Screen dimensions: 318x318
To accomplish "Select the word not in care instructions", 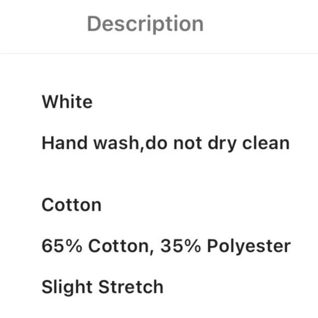I will point(188,143).
